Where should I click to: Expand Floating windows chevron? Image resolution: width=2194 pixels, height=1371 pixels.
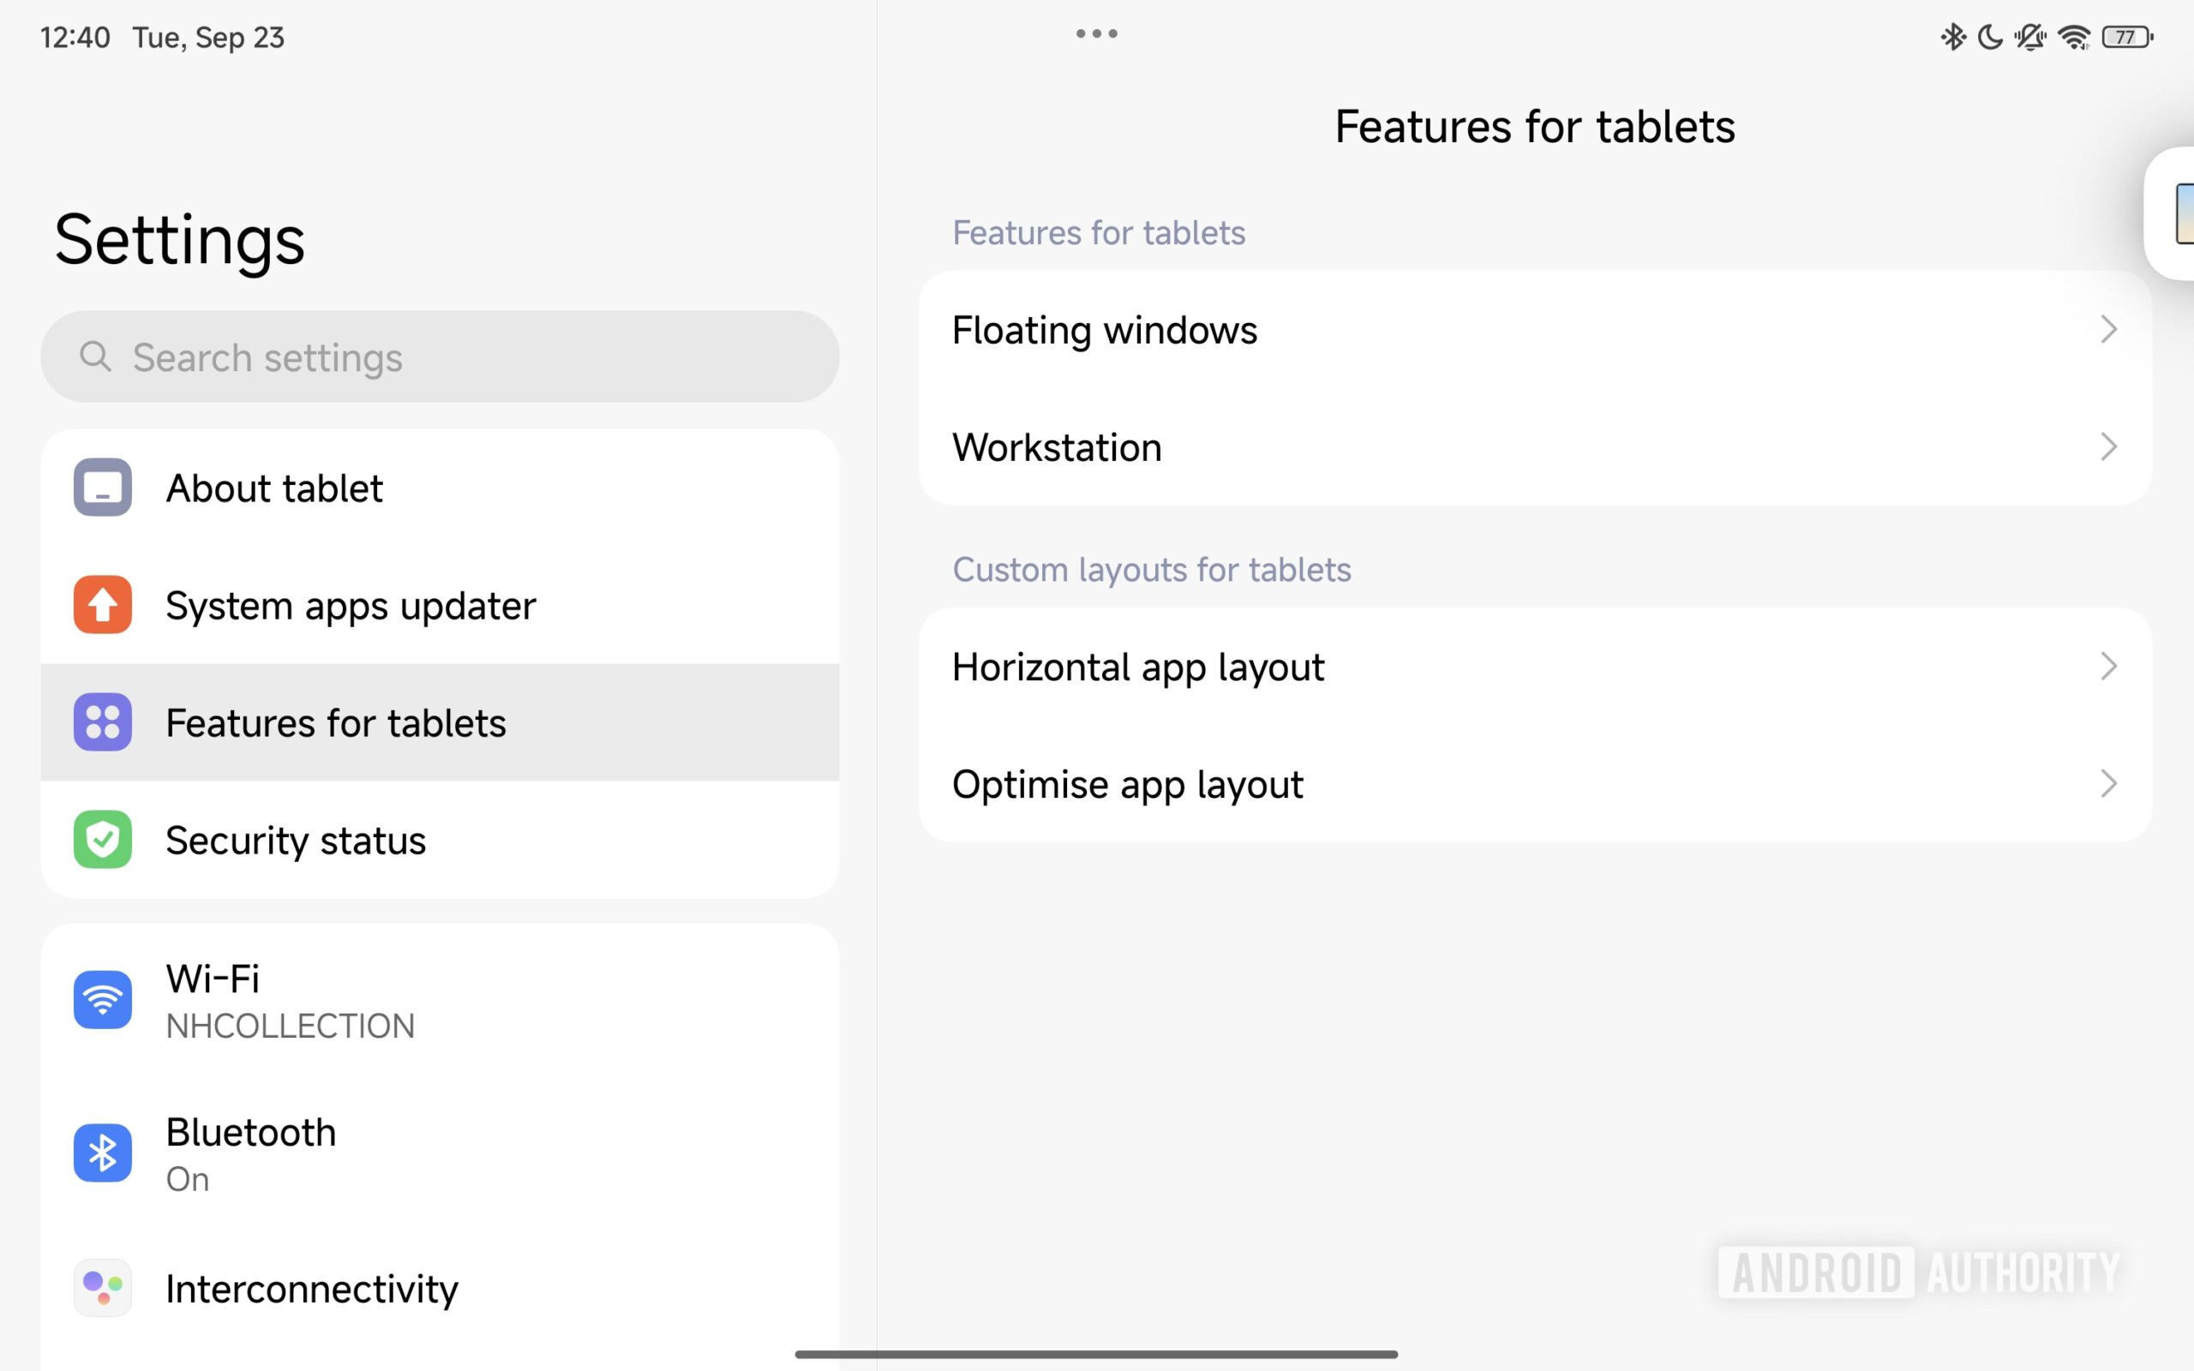(x=2108, y=329)
